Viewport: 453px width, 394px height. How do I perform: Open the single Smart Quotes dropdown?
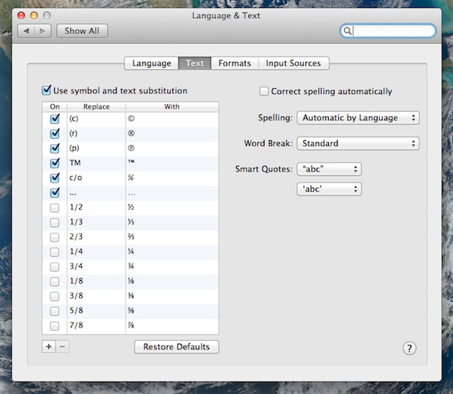tap(329, 189)
